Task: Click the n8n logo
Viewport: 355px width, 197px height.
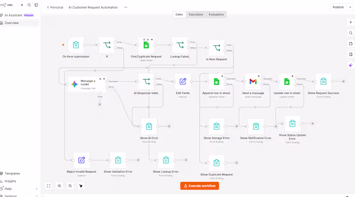Action: point(6,5)
